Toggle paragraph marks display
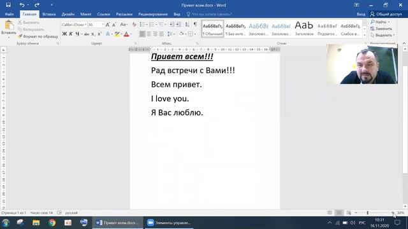The height and width of the screenshot is (229, 408). (195, 24)
